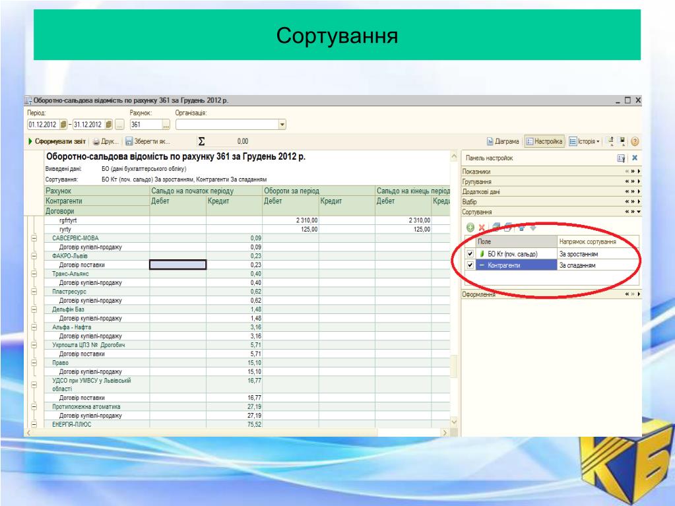Click the window icon in the title bar
Viewport: 675px width, 506px height.
(x=28, y=101)
